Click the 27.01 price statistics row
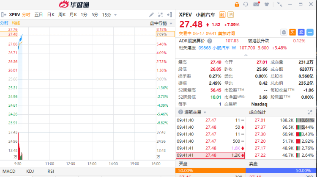The image size is (317, 177). click(x=281, y=120)
